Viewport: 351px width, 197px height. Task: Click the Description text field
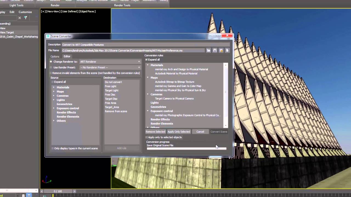coord(146,45)
